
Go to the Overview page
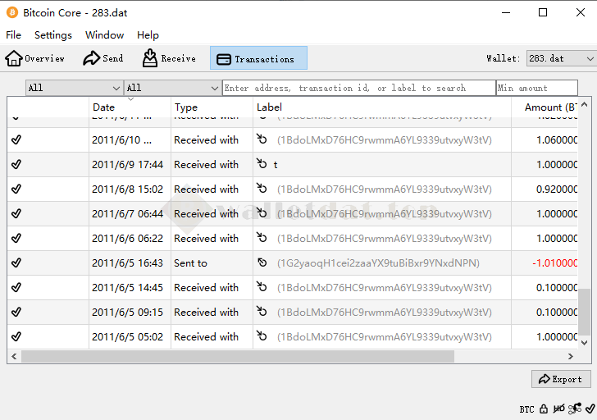tap(35, 58)
